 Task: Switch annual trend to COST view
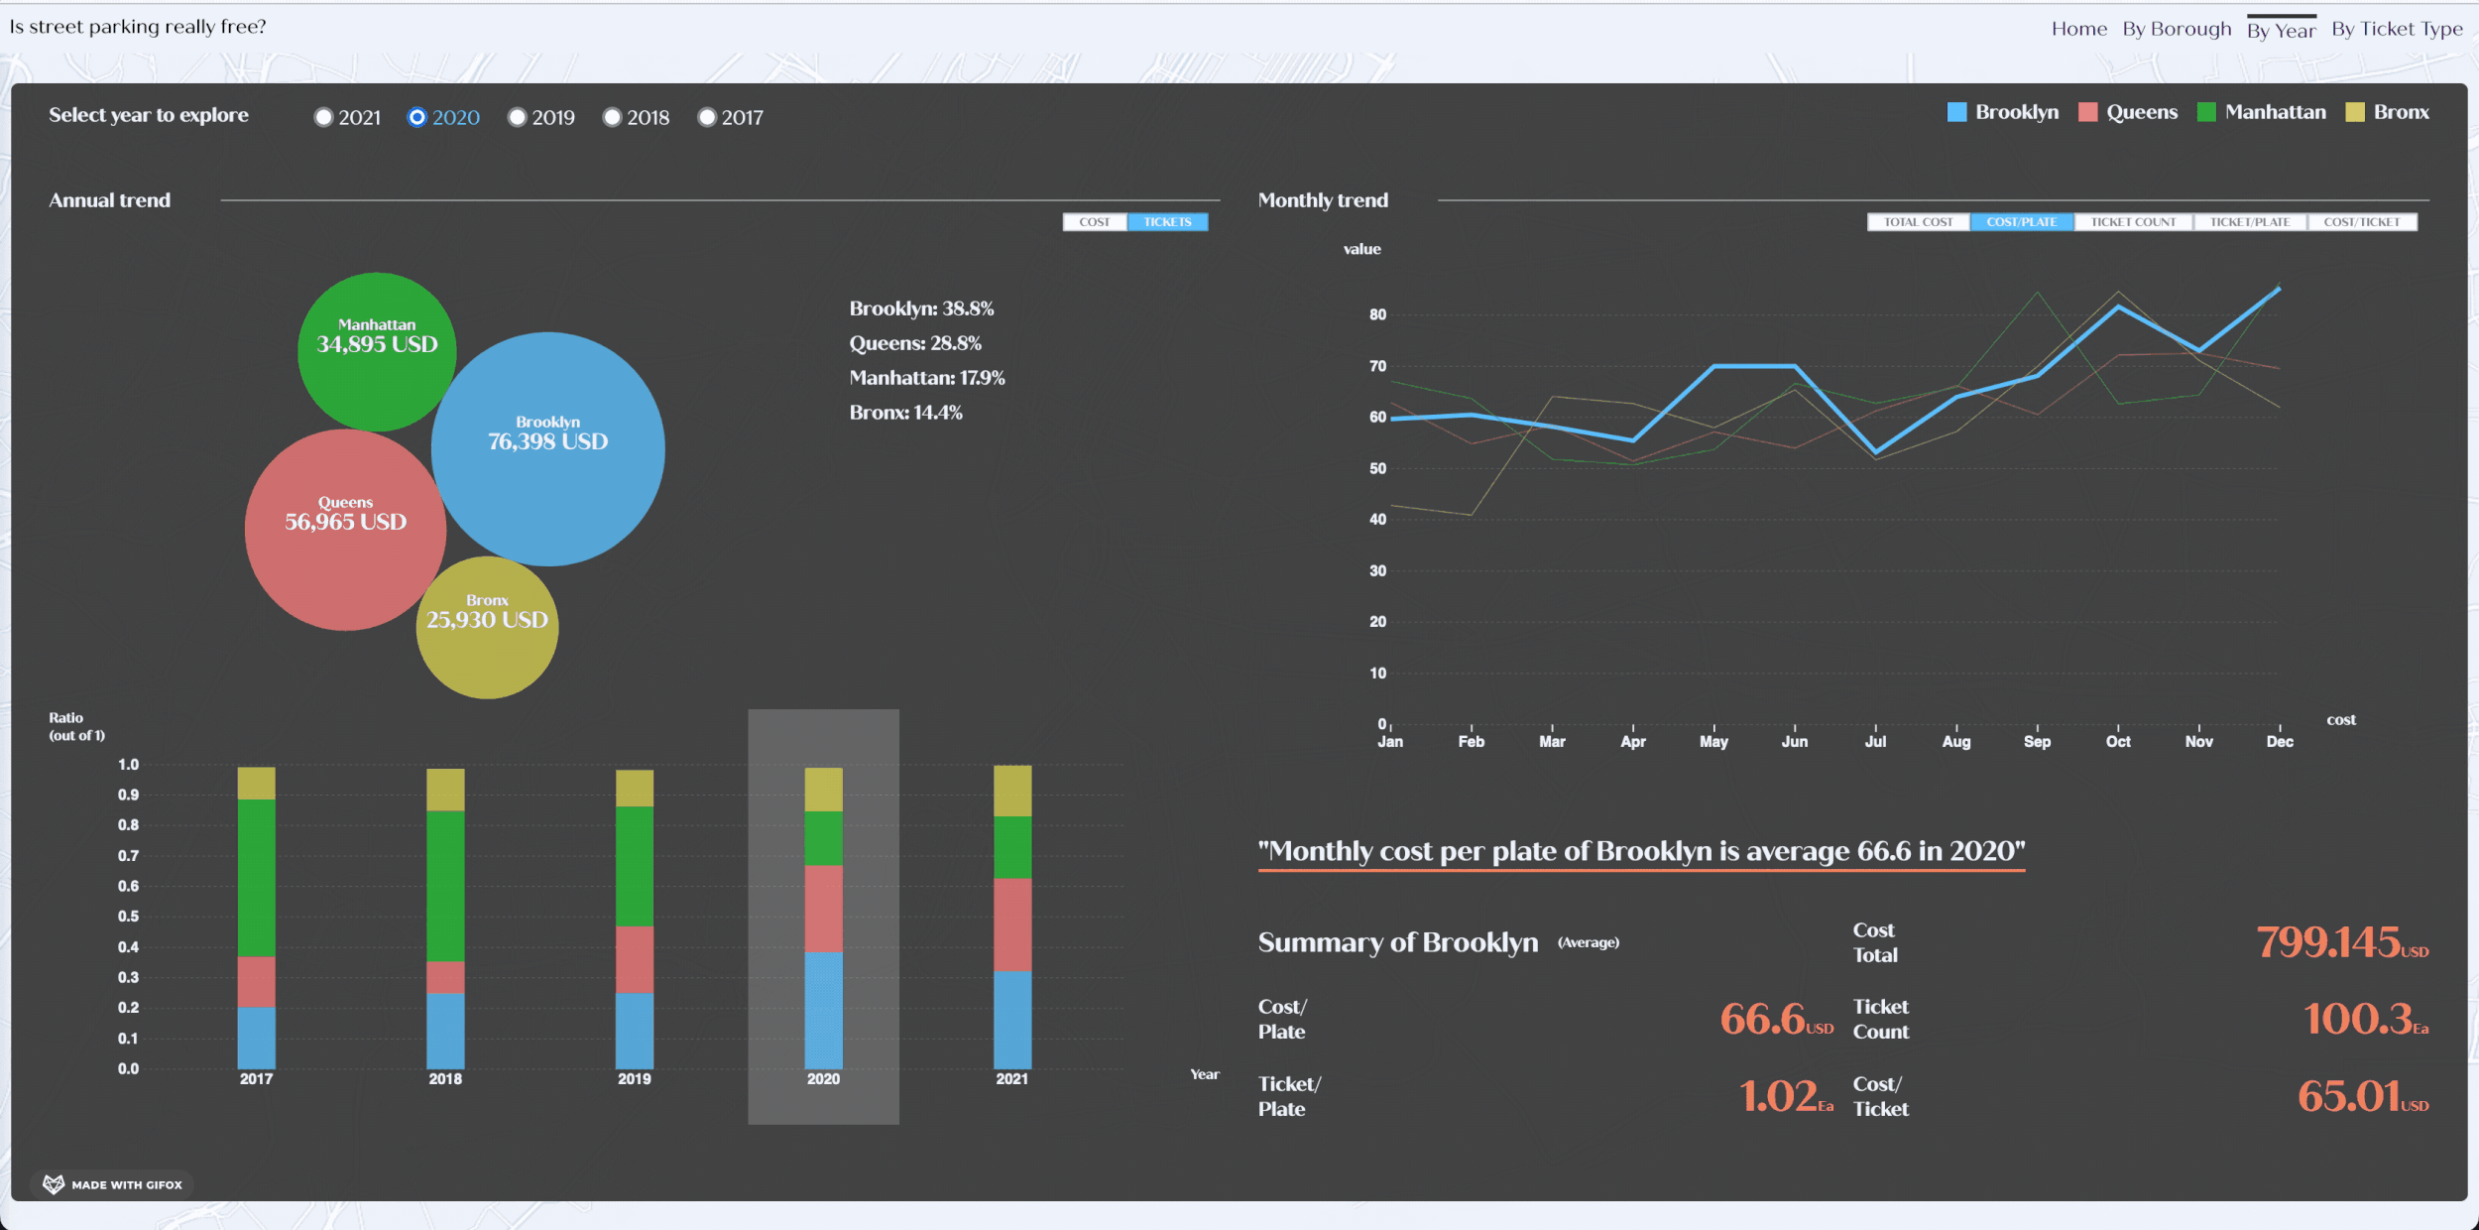[1094, 222]
